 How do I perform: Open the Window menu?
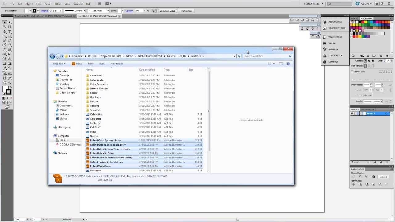coord(78,4)
